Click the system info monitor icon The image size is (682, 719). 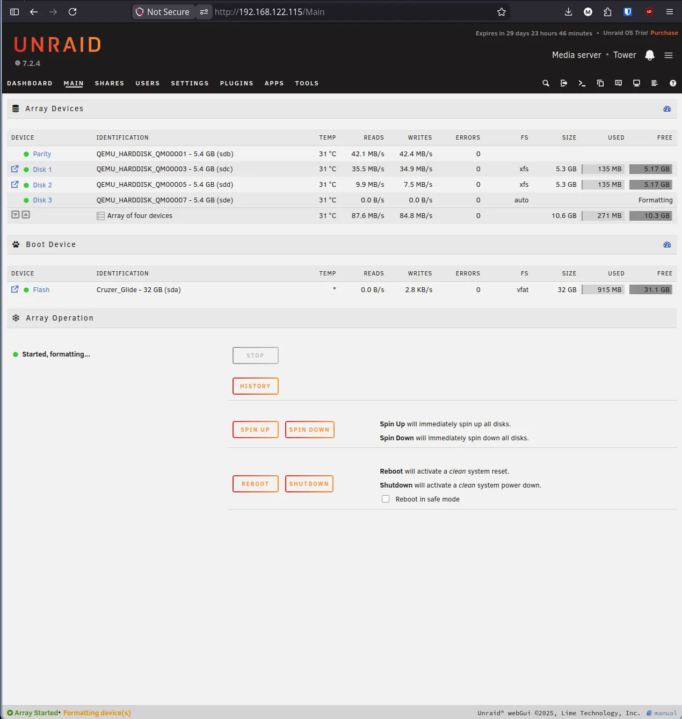tap(636, 83)
